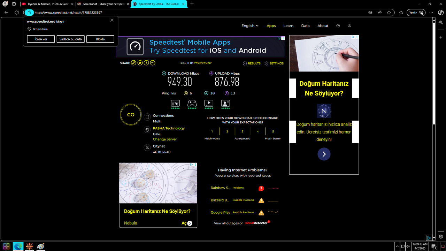Open the Data menu item
Image resolution: width=446 pixels, height=251 pixels.
click(x=305, y=26)
